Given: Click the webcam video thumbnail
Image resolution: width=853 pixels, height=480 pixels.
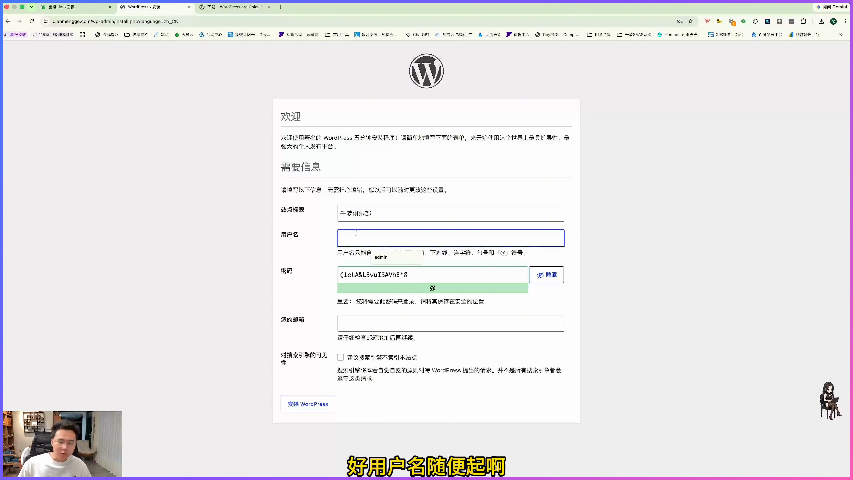Looking at the screenshot, I should (x=63, y=444).
